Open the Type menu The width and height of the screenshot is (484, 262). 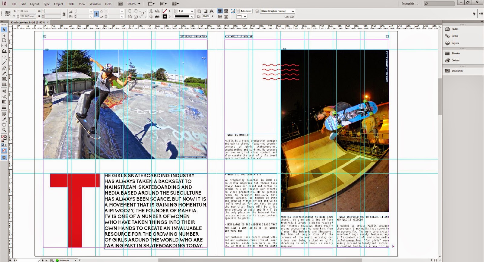click(x=47, y=4)
